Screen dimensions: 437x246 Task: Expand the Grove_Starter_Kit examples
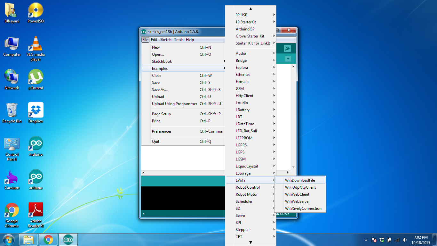pos(250,36)
